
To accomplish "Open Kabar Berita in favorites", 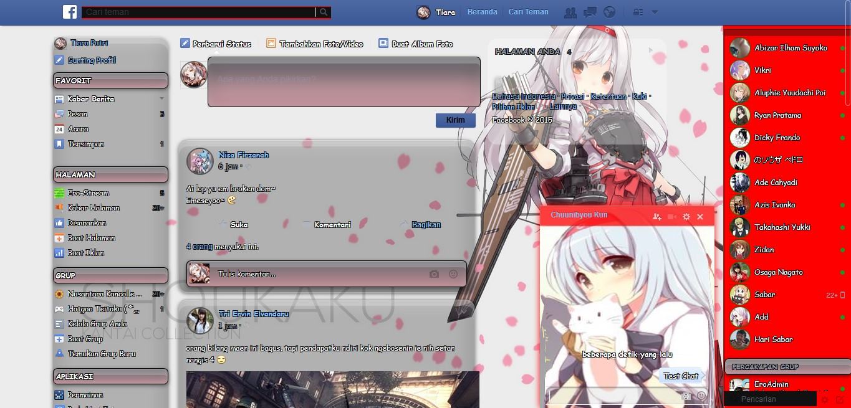I will click(x=91, y=98).
